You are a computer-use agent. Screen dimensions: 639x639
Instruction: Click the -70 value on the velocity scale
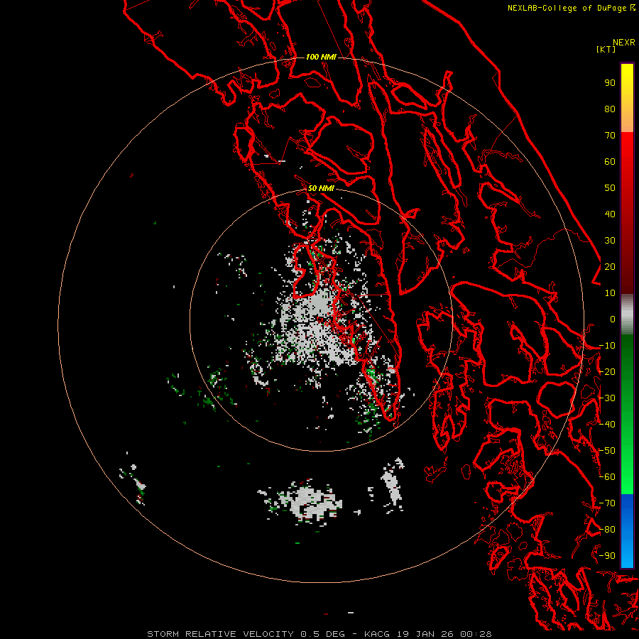pyautogui.click(x=608, y=503)
